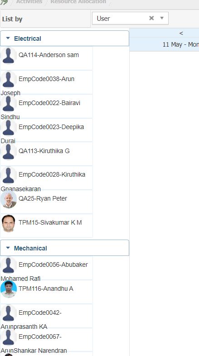Click the avatar for EmpCode0023-Deepika Durai
This screenshot has height=356, width=199.
pos(9,128)
